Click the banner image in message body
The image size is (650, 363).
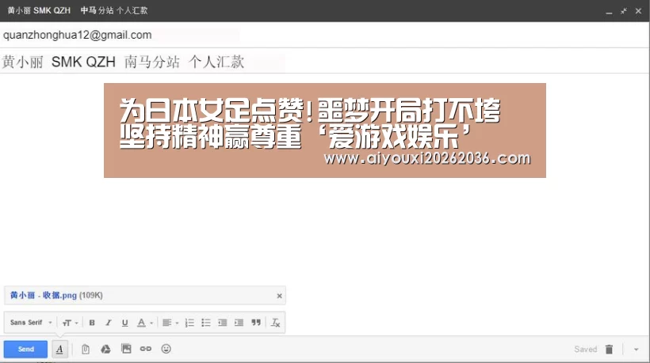(x=324, y=130)
